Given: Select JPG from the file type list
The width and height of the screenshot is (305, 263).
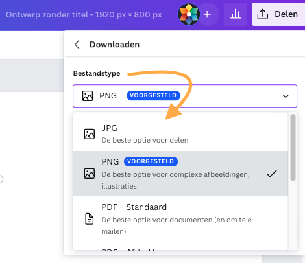Looking at the screenshot, I should [180, 134].
